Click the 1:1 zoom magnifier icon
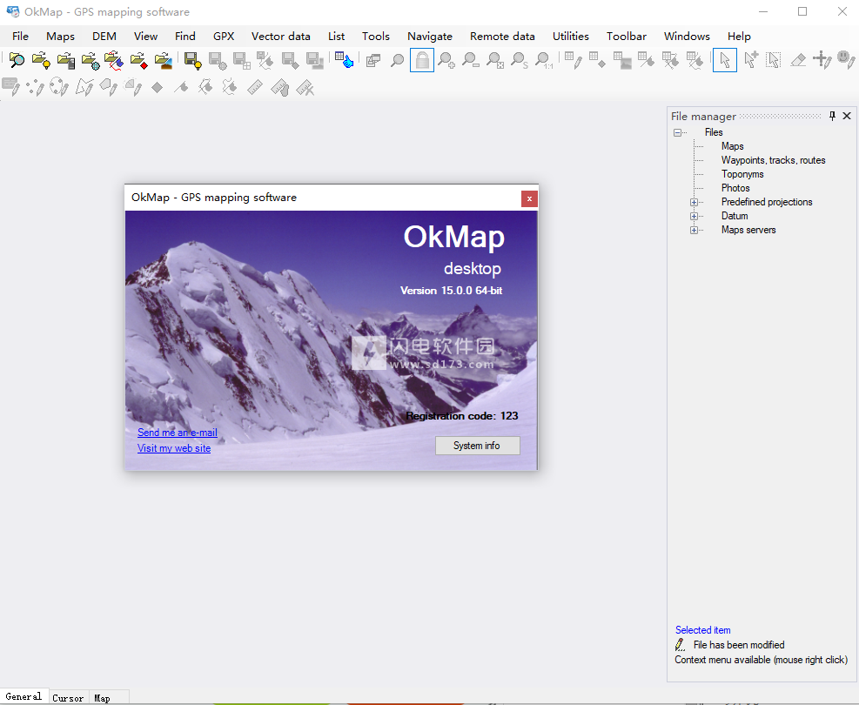Image resolution: width=859 pixels, height=705 pixels. [543, 60]
